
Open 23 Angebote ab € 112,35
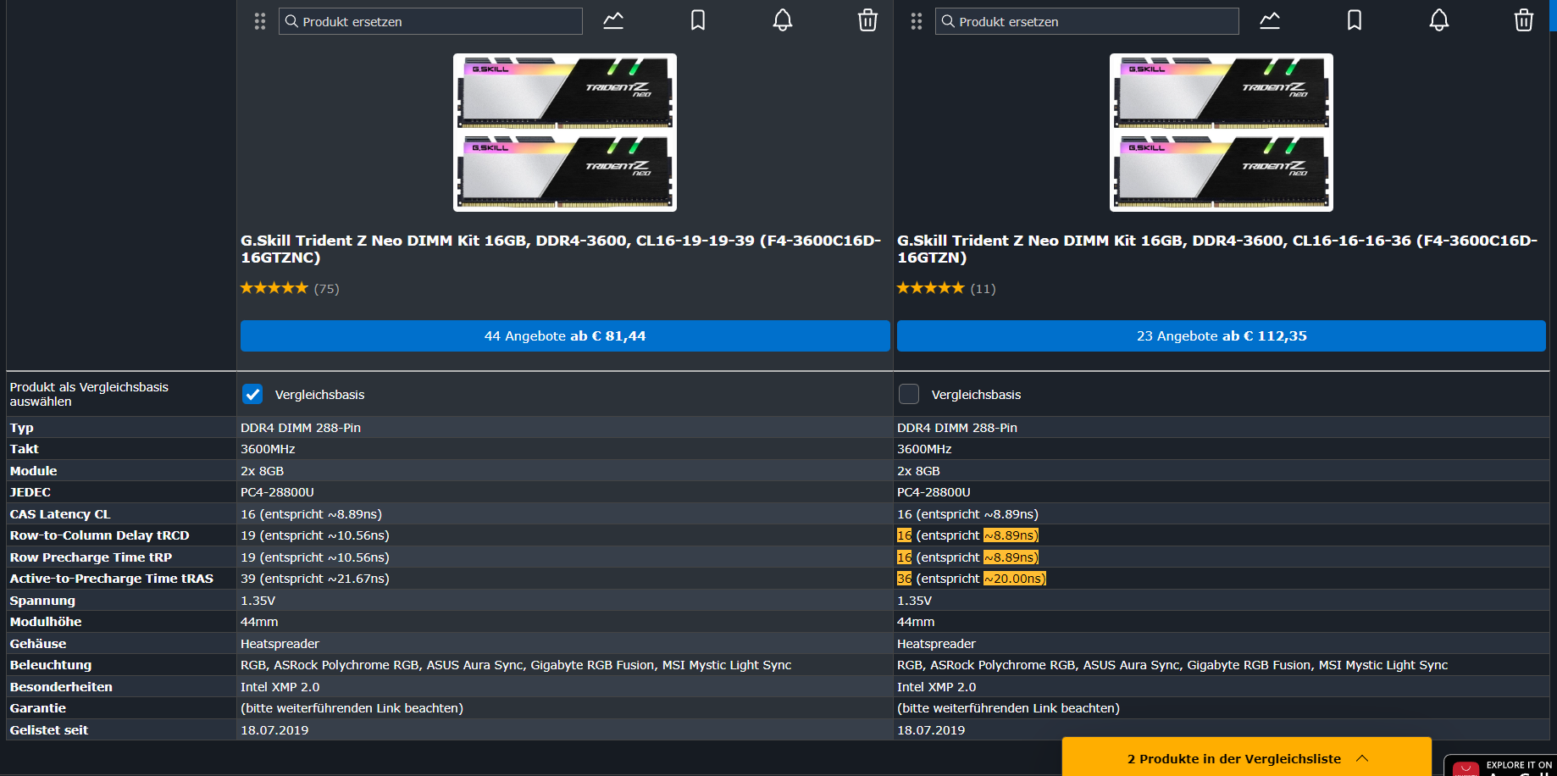click(x=1222, y=335)
